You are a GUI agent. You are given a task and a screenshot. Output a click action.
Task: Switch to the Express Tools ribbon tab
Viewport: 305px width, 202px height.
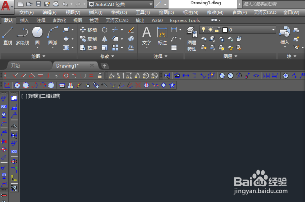click(x=185, y=20)
